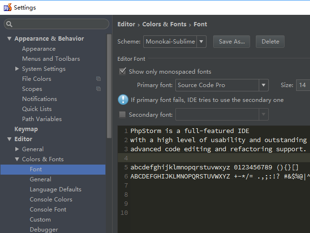Click the copy icon beside Scopes
Screen dimensions: 310x233
point(98,89)
